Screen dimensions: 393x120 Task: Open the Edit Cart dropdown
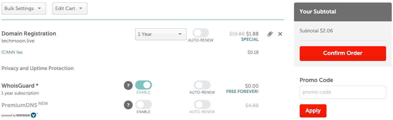click(70, 8)
